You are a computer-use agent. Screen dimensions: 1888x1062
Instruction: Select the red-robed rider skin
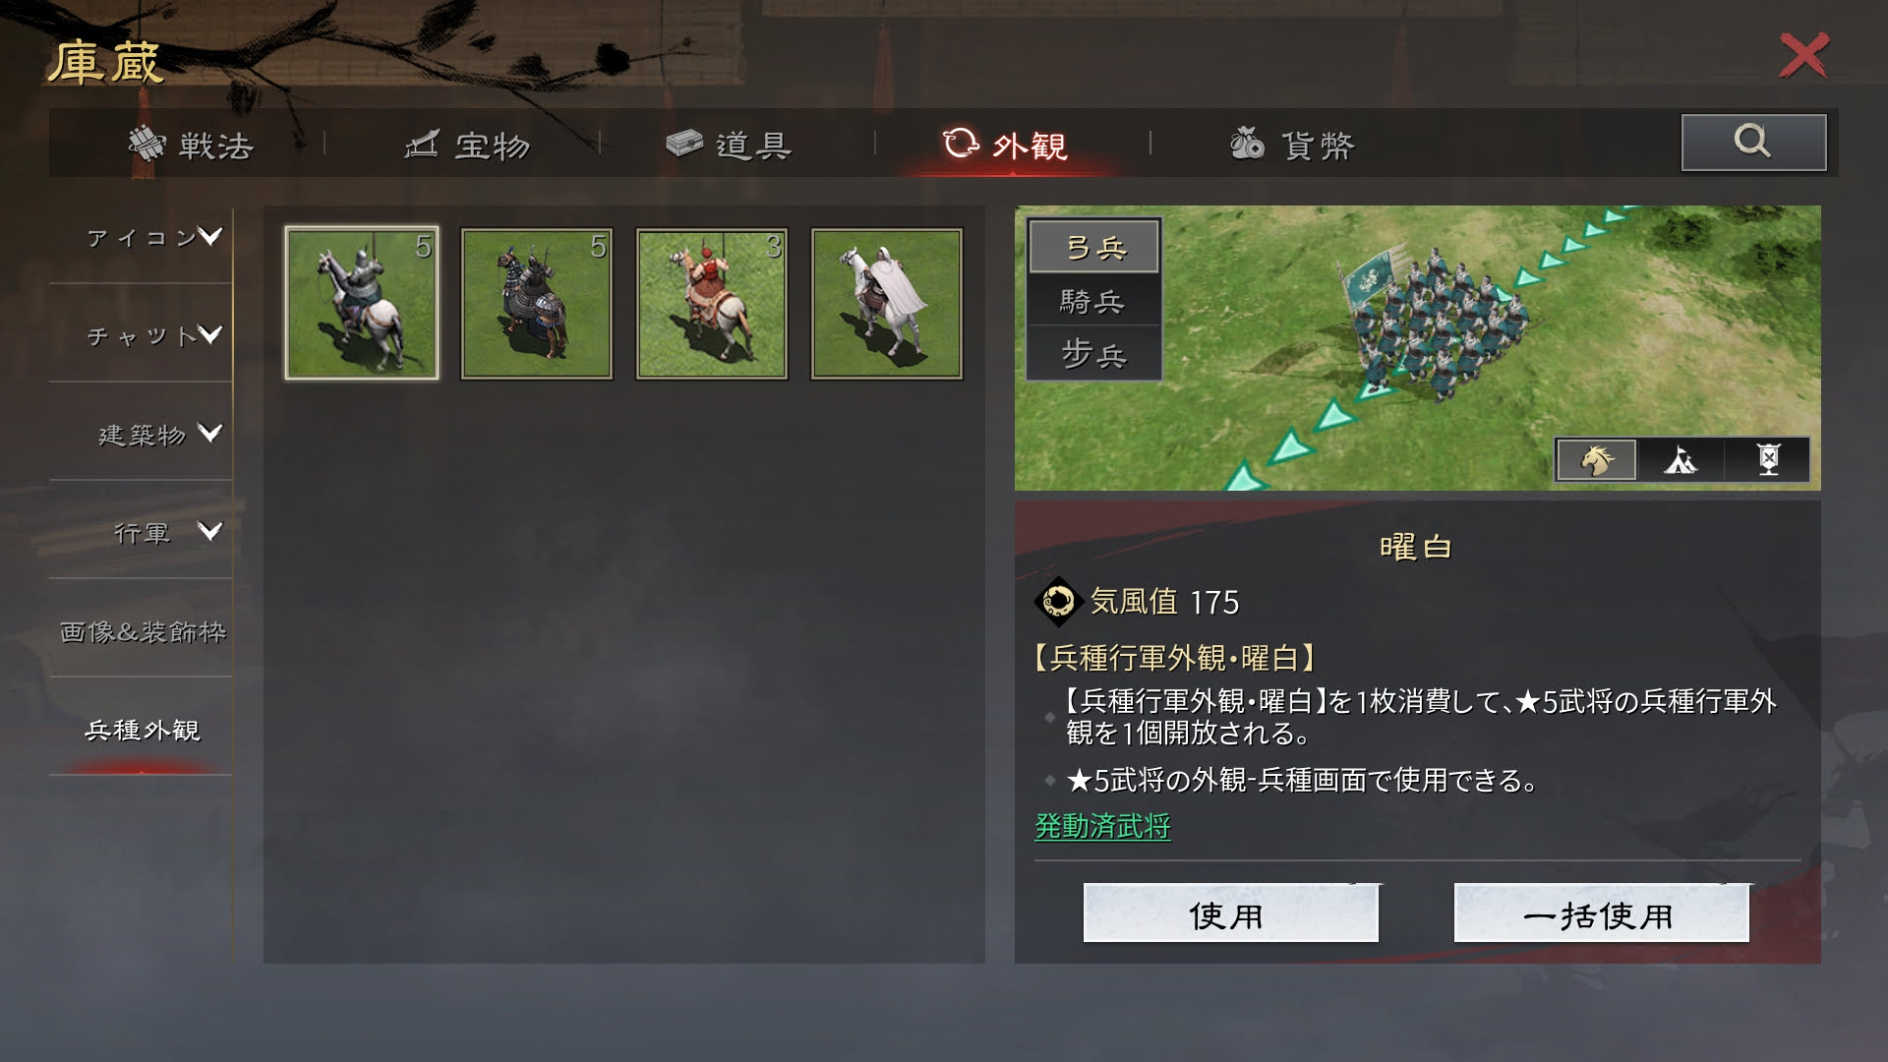click(712, 303)
